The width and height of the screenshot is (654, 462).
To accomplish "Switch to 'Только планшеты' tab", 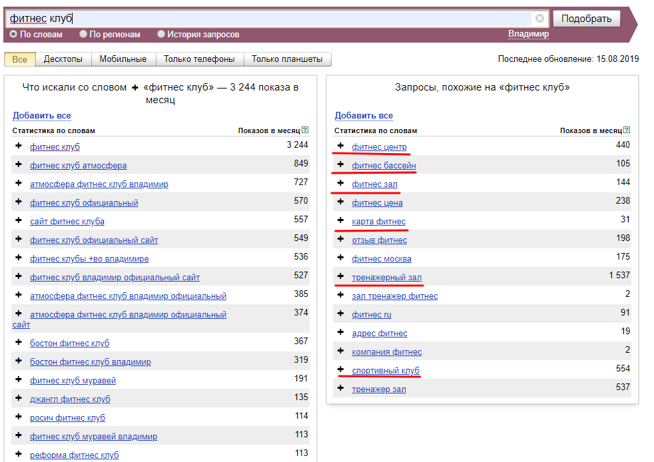I will coord(287,59).
